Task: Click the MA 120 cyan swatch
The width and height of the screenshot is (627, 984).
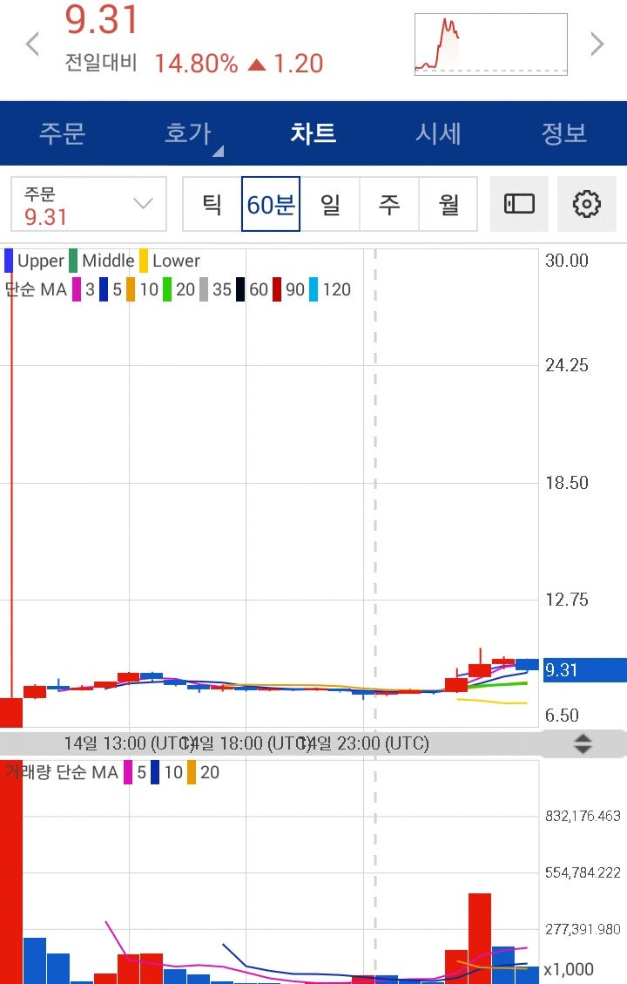Action: [313, 289]
